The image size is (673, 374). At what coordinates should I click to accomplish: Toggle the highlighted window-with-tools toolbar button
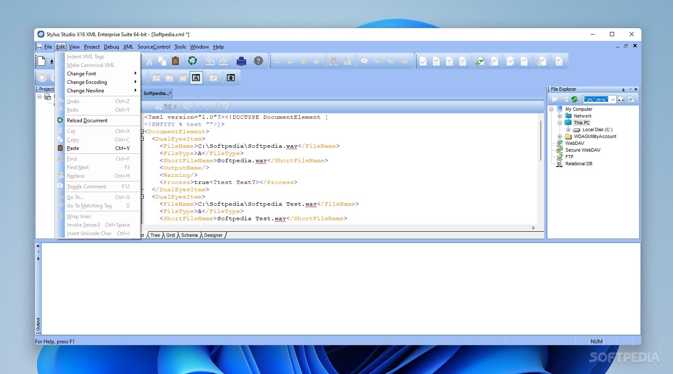[196, 78]
